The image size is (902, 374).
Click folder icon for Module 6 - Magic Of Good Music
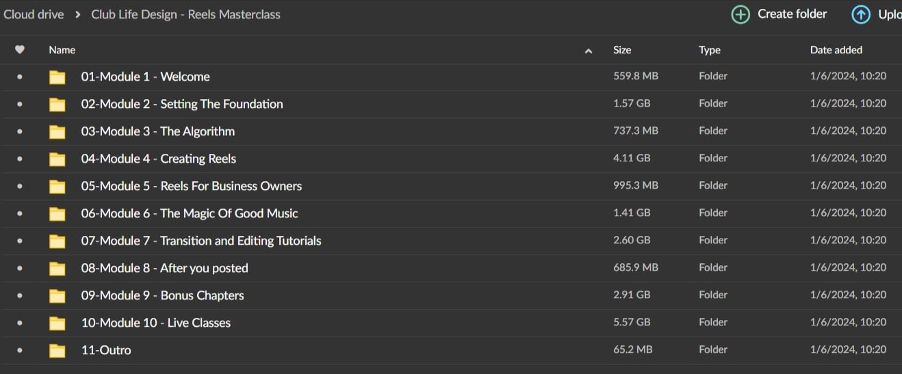(57, 214)
